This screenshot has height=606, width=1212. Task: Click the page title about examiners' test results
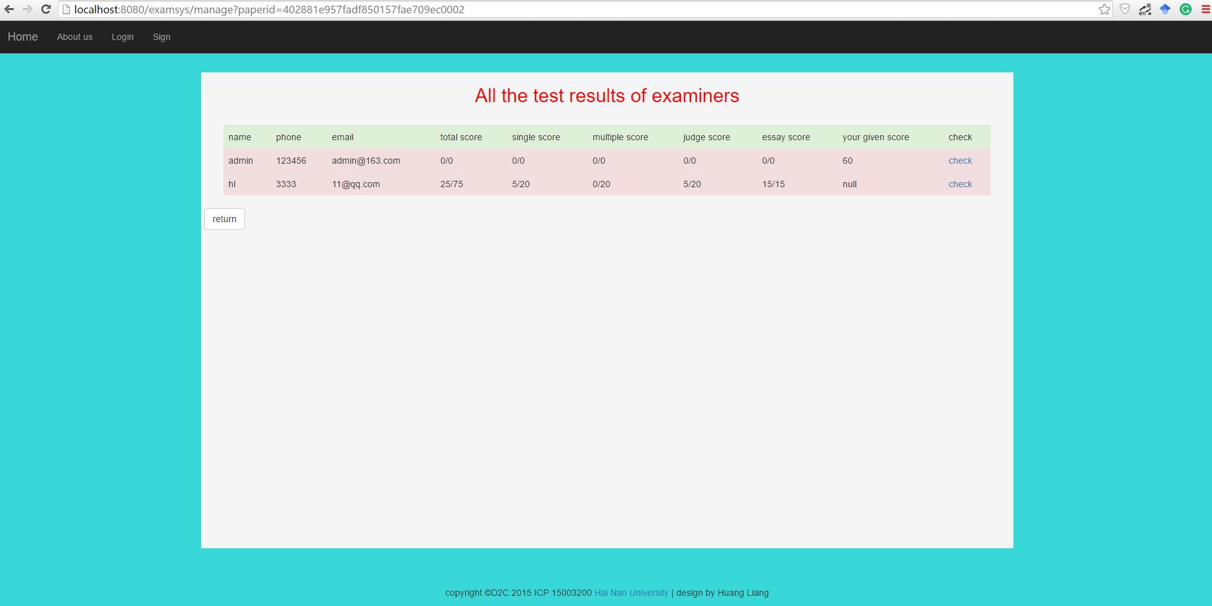[x=607, y=96]
